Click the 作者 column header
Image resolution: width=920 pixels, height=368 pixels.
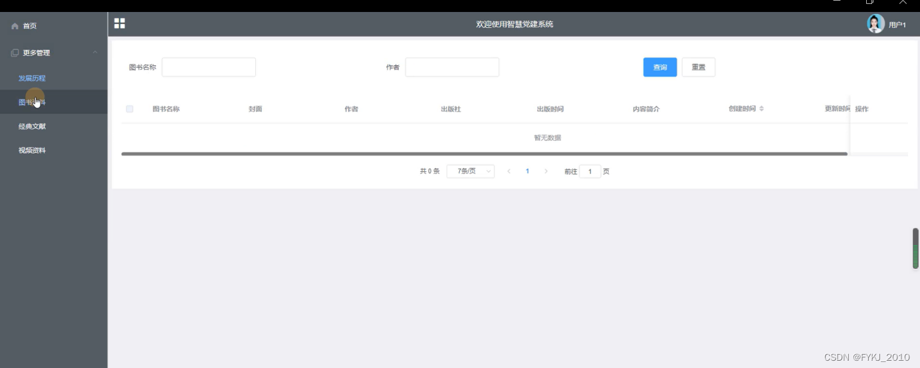(x=351, y=109)
